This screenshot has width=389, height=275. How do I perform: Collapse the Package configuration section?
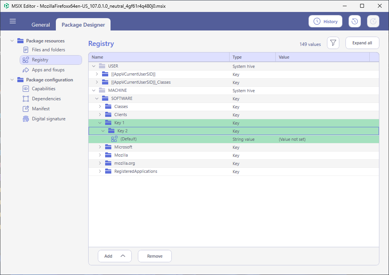[x=12, y=80]
